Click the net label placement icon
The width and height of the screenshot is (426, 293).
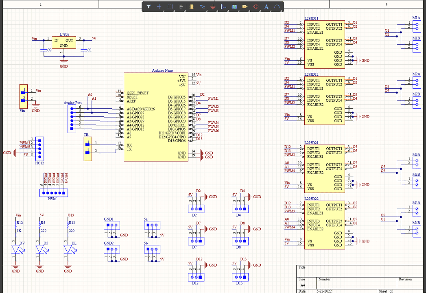pos(224,7)
